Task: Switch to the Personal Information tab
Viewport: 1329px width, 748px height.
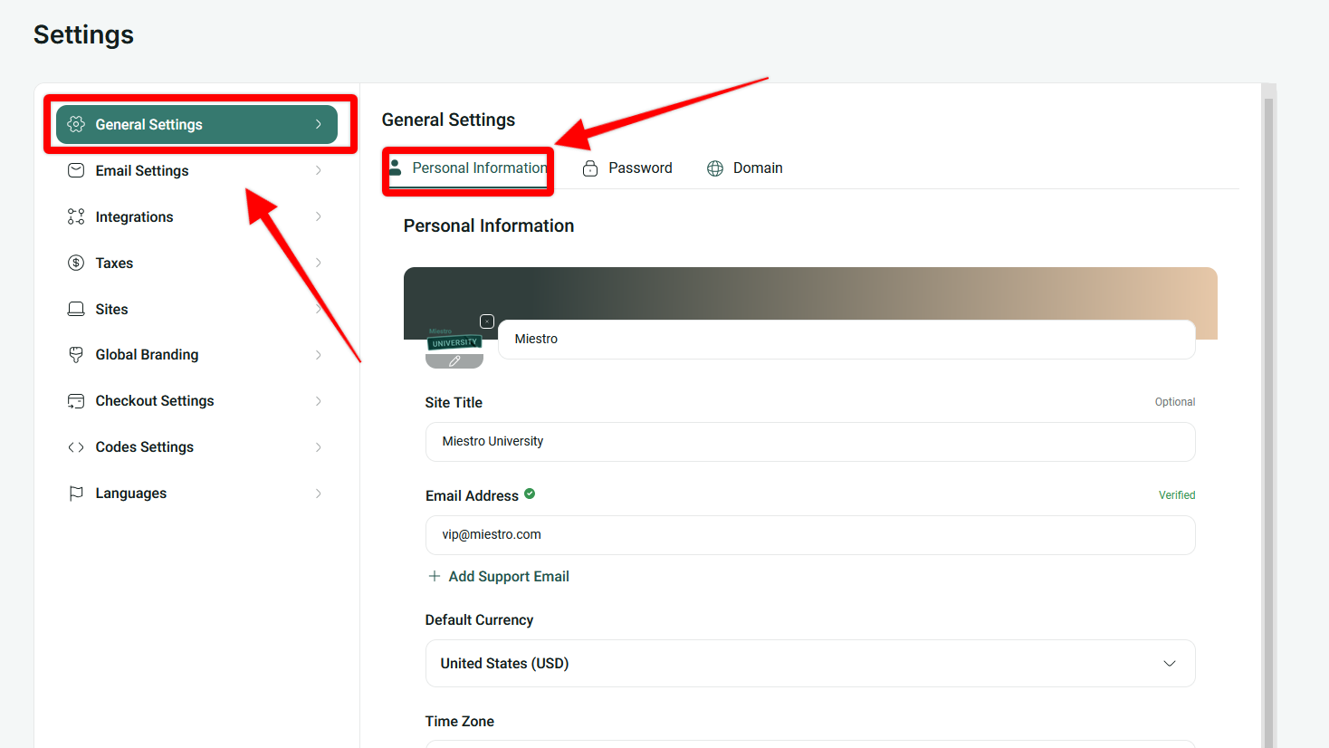Action: click(x=468, y=168)
